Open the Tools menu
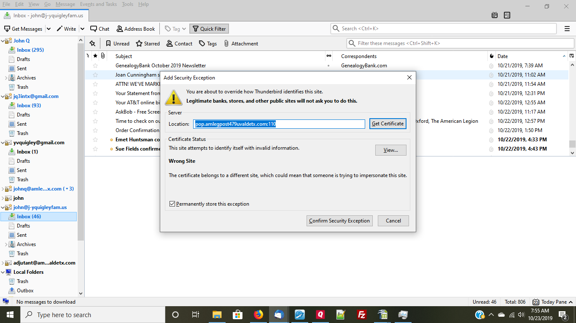576x323 pixels. (x=127, y=4)
